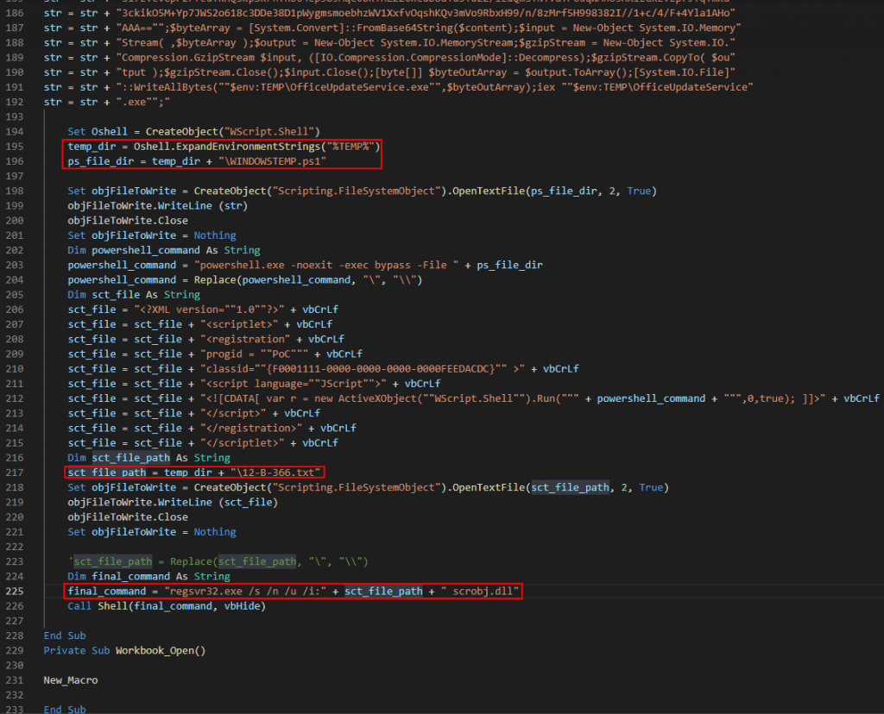The image size is (884, 714).
Task: Click line number 221 in the gutter
Action: tap(15, 532)
